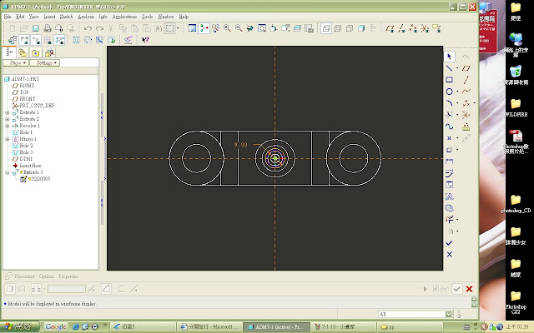Select the Rectangle sketch tool

[450, 80]
